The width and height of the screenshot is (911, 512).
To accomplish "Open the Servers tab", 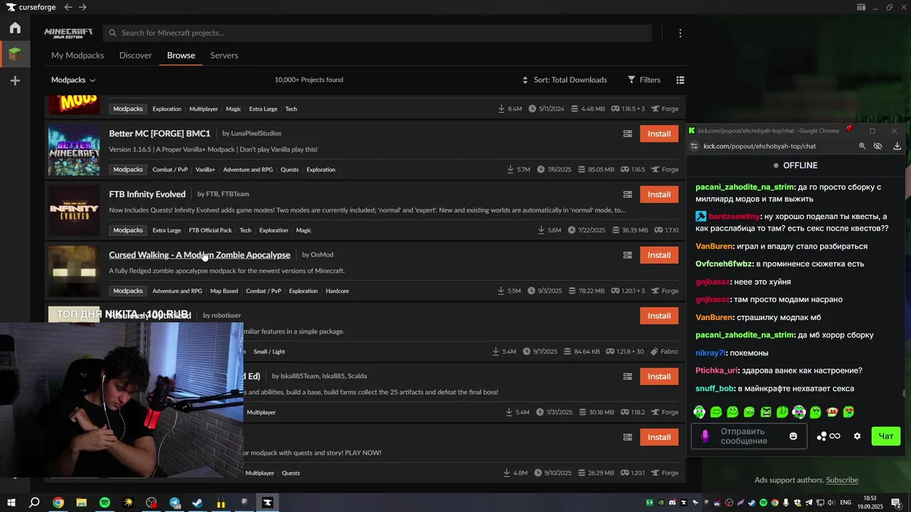I will [224, 55].
